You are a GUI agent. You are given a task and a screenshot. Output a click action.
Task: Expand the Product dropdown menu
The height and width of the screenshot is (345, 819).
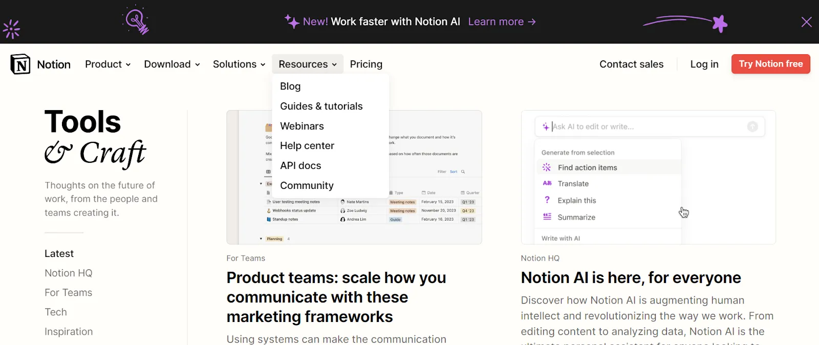107,64
